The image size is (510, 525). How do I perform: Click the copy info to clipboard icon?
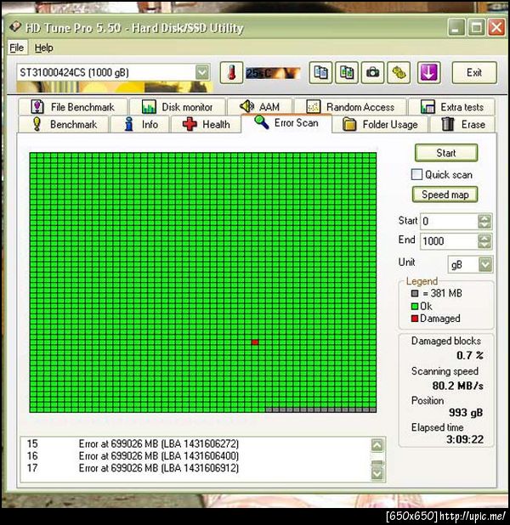320,72
